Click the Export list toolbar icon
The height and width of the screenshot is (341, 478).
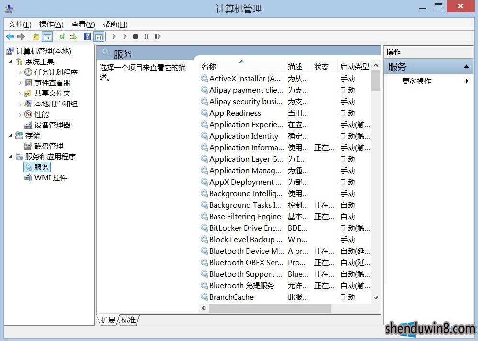click(73, 36)
